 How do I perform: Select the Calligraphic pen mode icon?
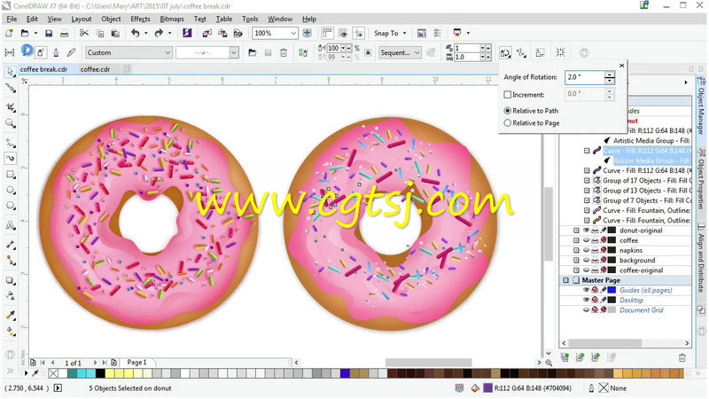(56, 52)
